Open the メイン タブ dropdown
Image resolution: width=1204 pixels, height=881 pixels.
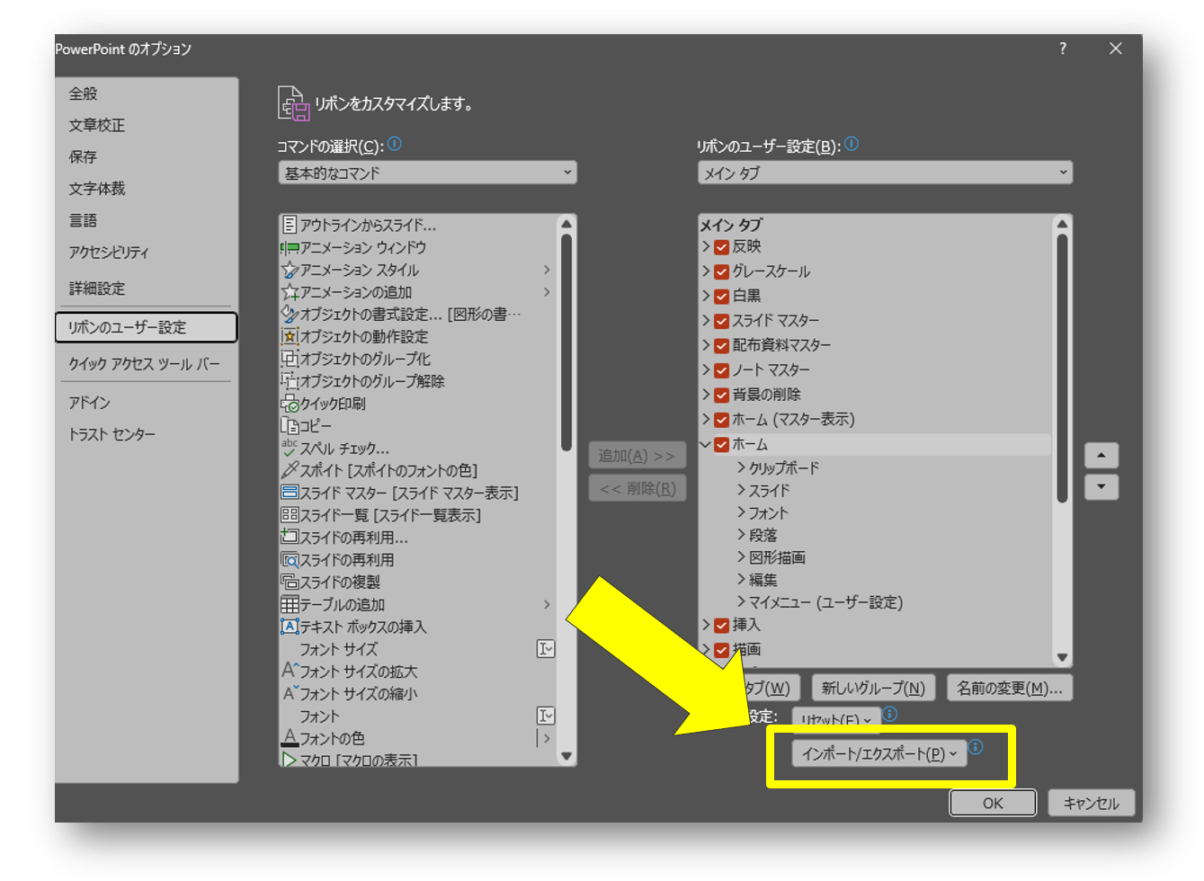[x=885, y=173]
